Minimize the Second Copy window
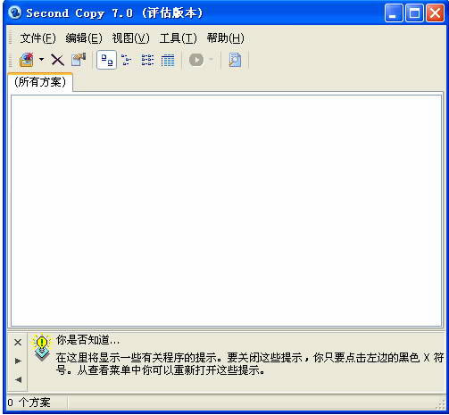Screen dimensions: 449x415 (394, 13)
